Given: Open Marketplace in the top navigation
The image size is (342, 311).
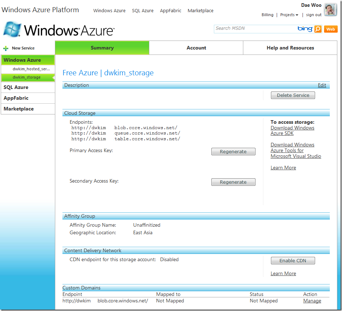Looking at the screenshot, I should click(x=201, y=11).
